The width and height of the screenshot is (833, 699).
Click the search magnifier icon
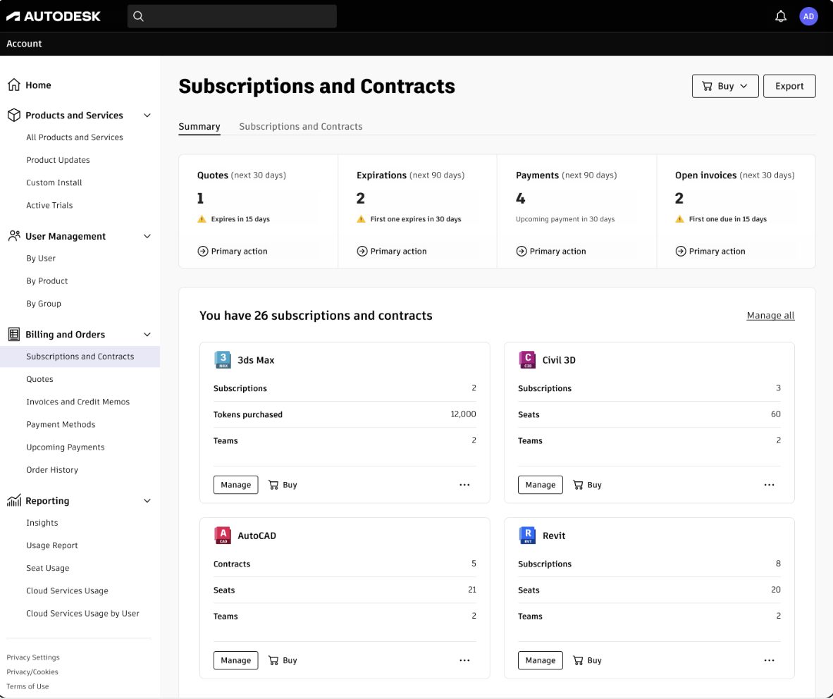click(138, 16)
